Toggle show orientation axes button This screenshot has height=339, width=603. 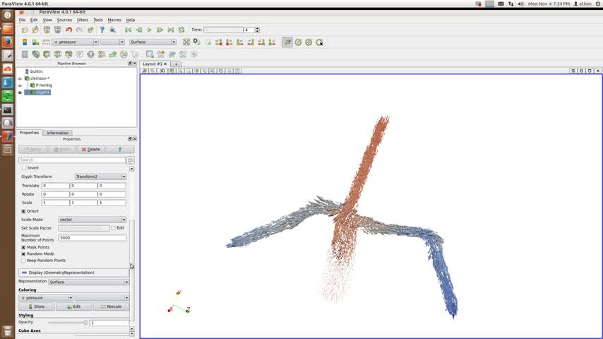(x=287, y=42)
